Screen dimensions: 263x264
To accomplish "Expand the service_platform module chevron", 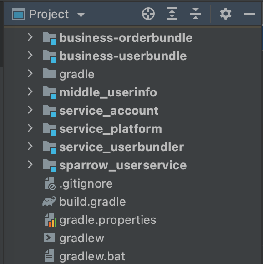I will pos(30,128).
